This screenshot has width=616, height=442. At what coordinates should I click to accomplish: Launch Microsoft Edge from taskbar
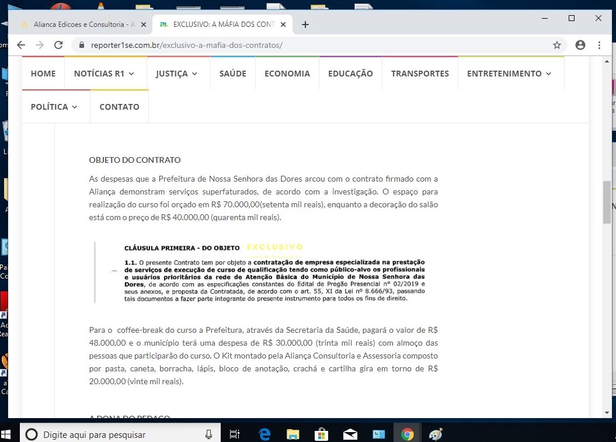click(x=265, y=434)
